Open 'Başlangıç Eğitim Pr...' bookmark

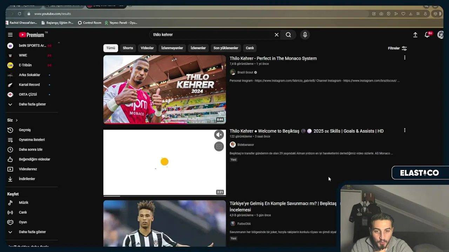[x=57, y=23]
